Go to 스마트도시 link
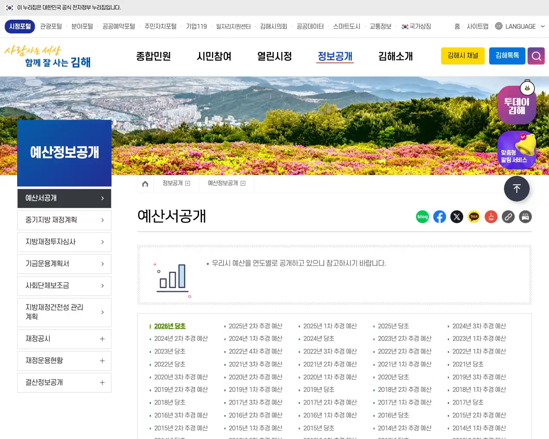The height and width of the screenshot is (439, 549). (x=347, y=27)
